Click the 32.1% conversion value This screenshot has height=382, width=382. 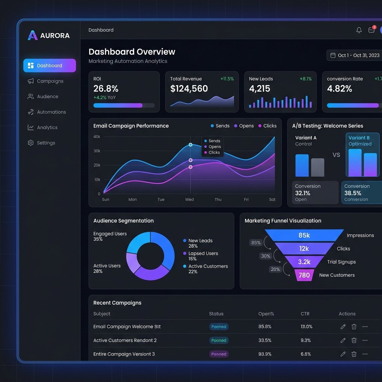303,193
